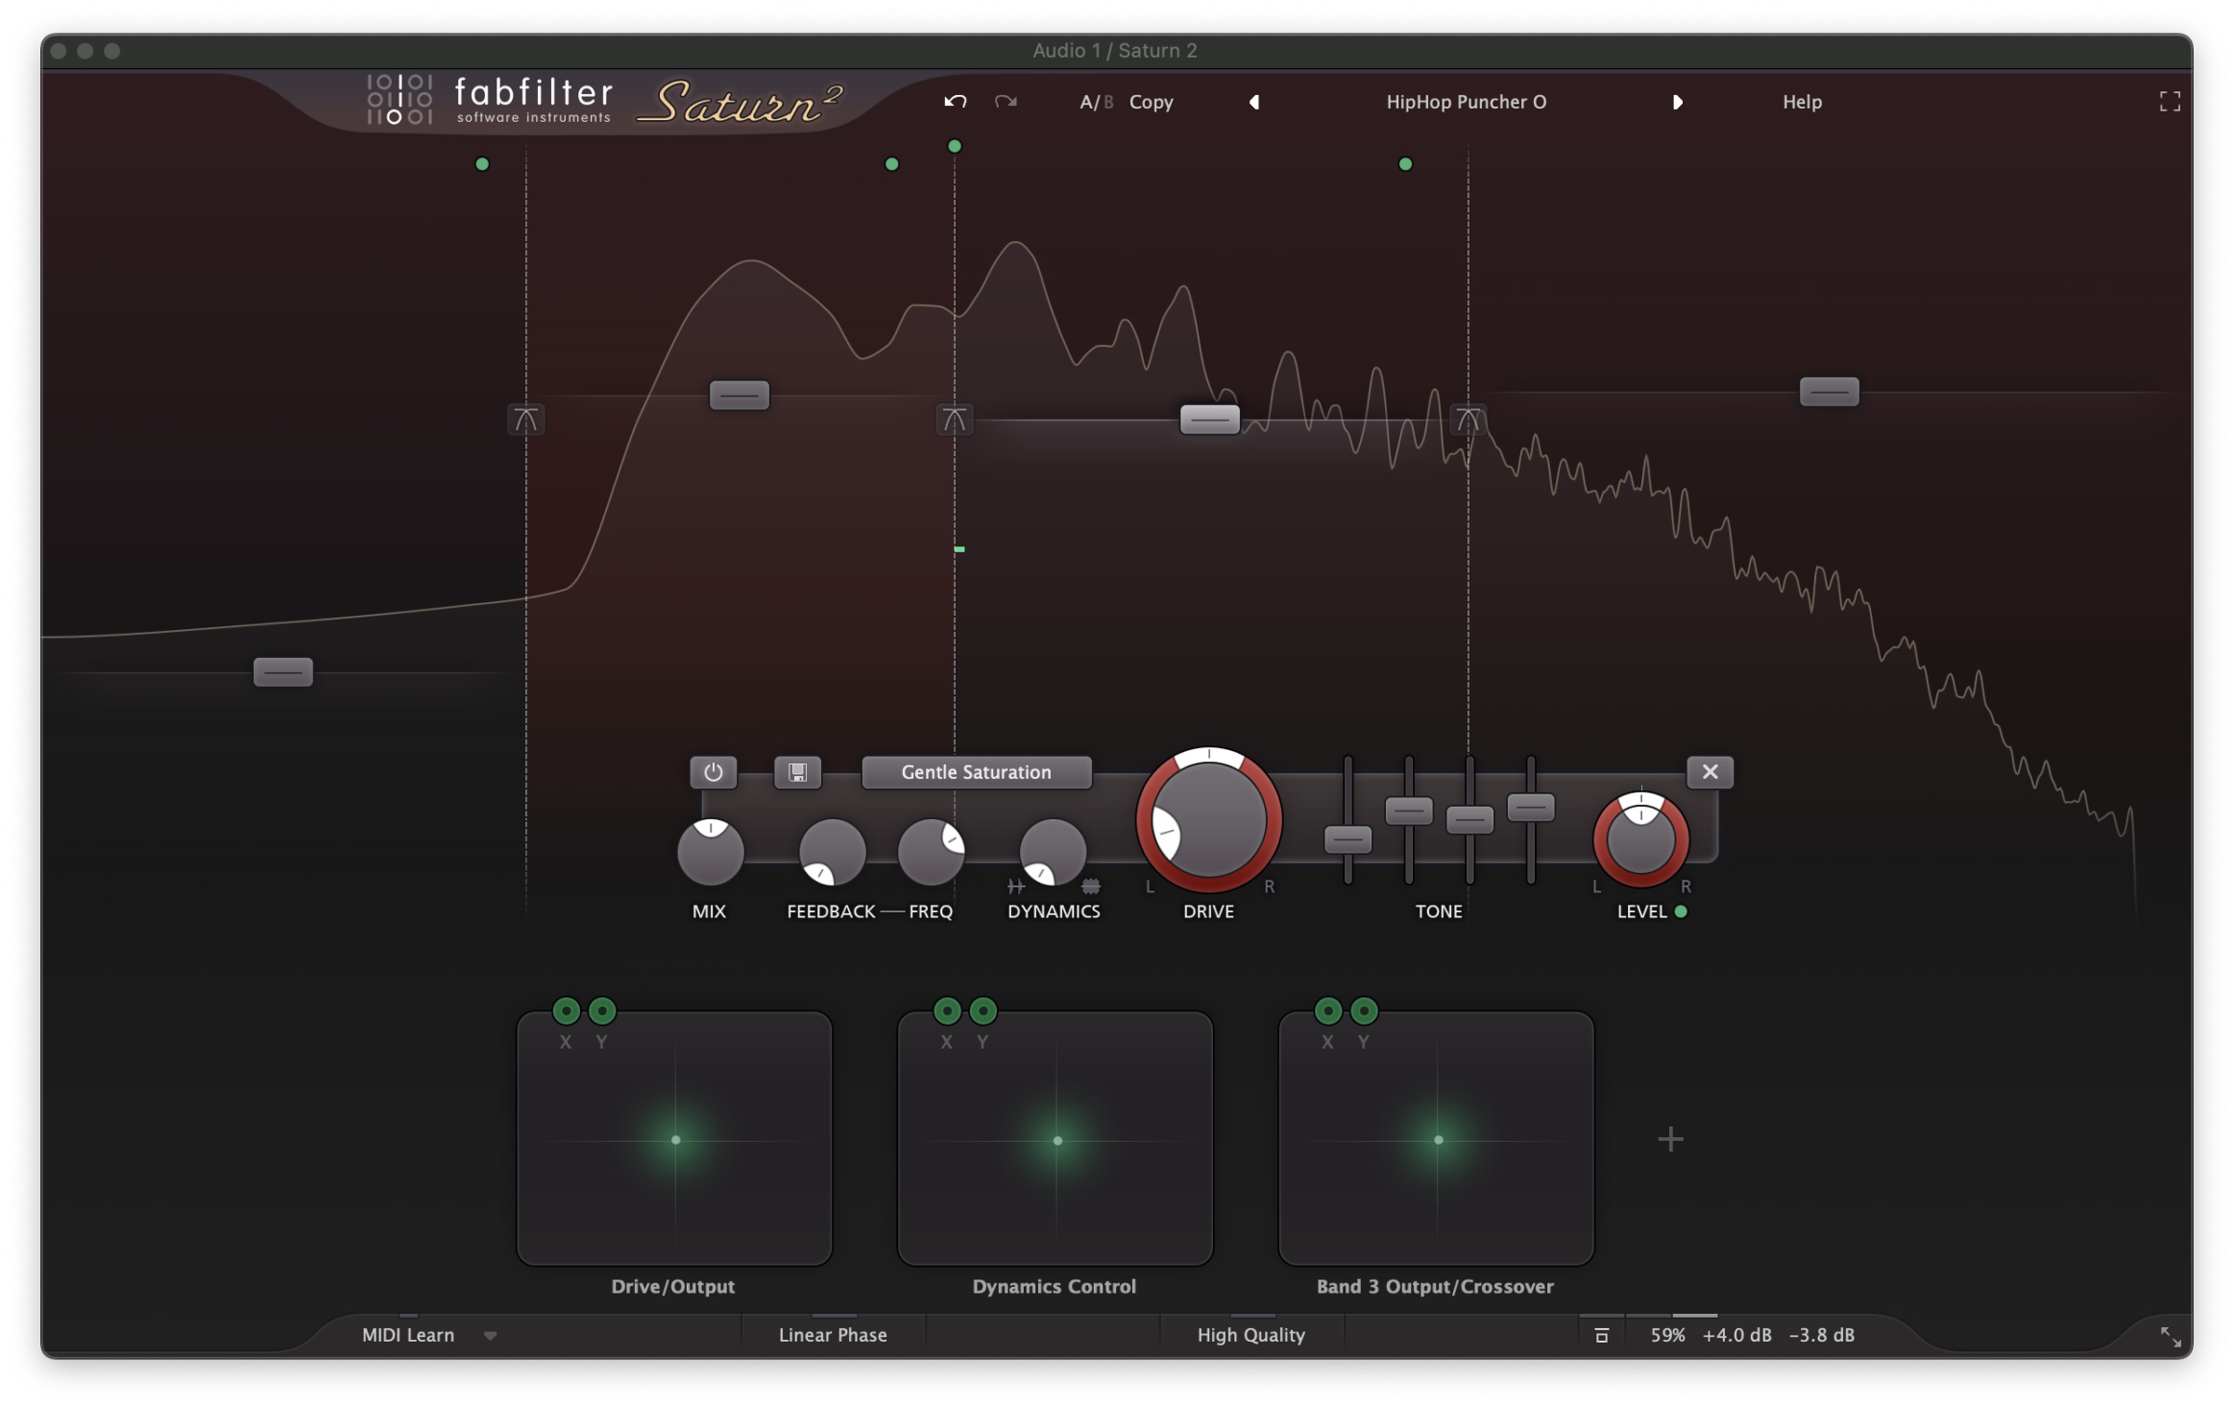Click the Y source button of Drive/Output
Image resolution: width=2234 pixels, height=1407 pixels.
[x=602, y=1011]
